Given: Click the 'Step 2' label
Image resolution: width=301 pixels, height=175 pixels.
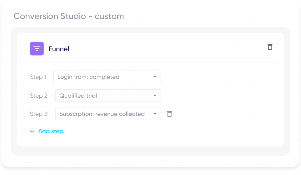Looking at the screenshot, I should click(39, 96).
